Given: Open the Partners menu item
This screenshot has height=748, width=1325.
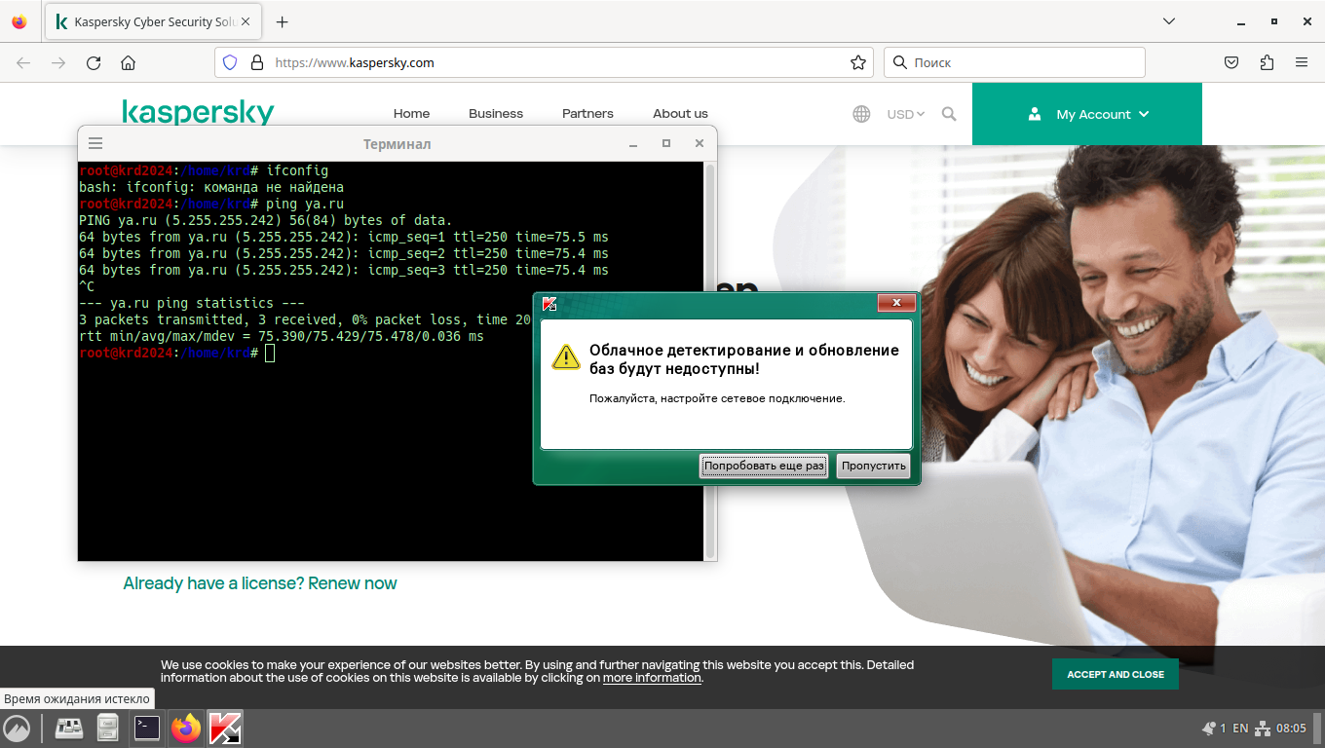Looking at the screenshot, I should click(x=587, y=114).
